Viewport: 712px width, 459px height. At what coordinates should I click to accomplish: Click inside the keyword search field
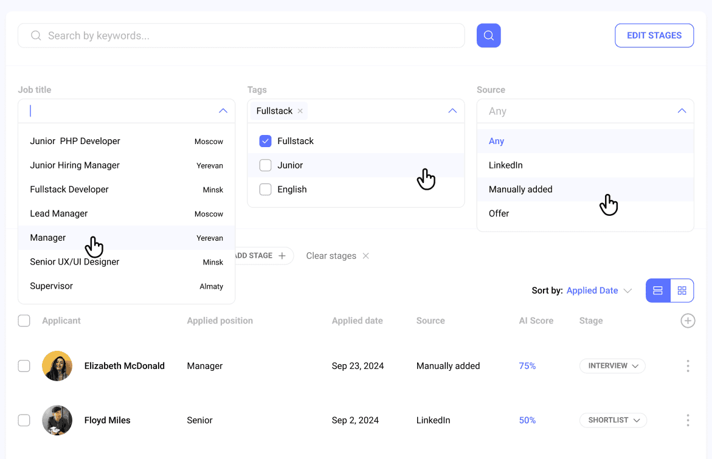182,35
